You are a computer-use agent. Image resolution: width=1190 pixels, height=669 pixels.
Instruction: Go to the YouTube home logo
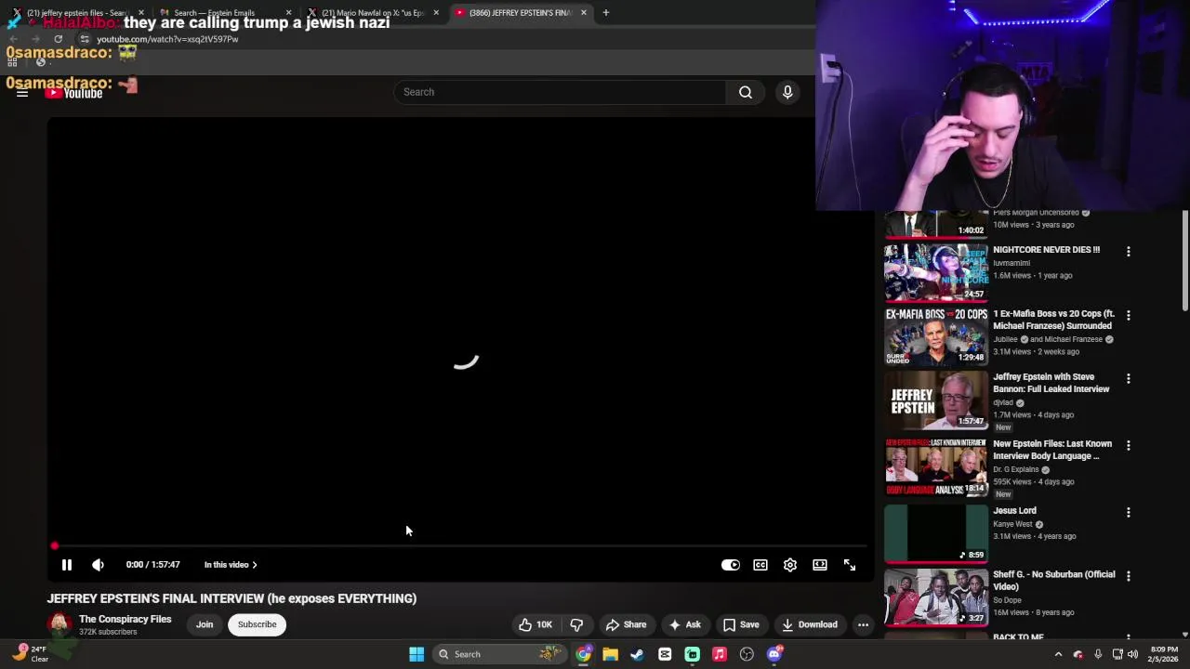[x=73, y=93]
